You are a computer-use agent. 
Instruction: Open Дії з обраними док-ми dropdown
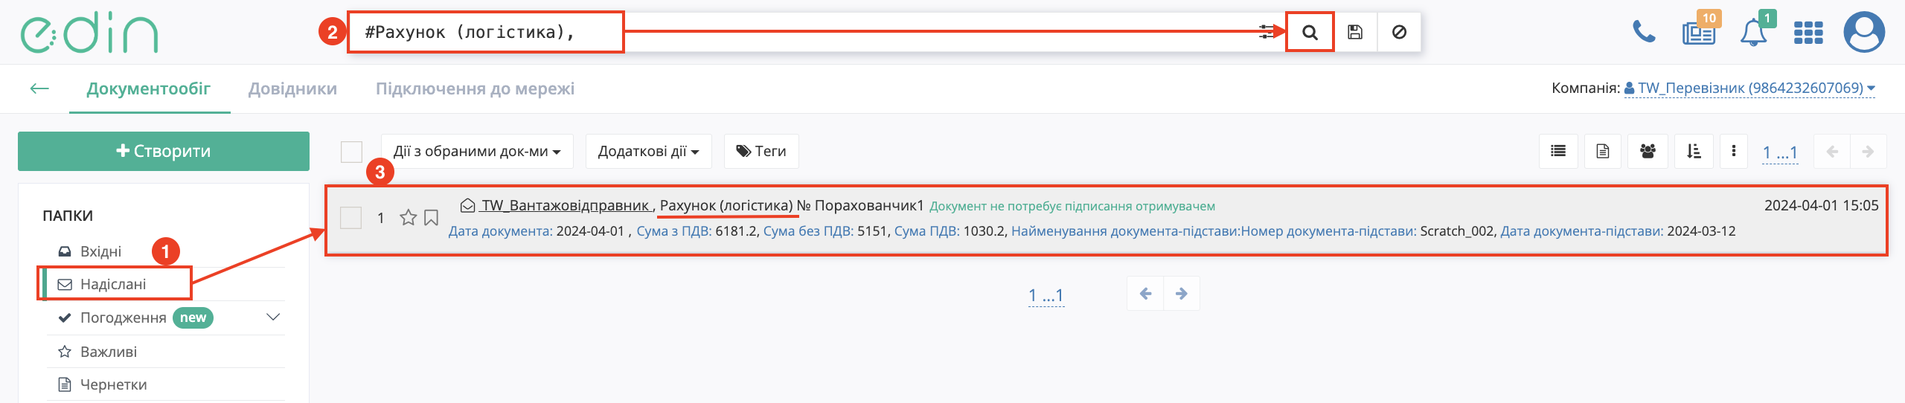pyautogui.click(x=477, y=152)
